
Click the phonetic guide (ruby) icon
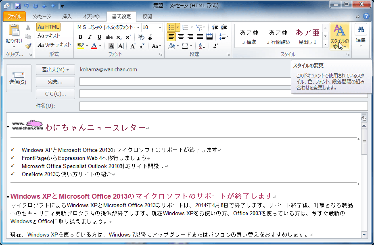[x=150, y=37]
